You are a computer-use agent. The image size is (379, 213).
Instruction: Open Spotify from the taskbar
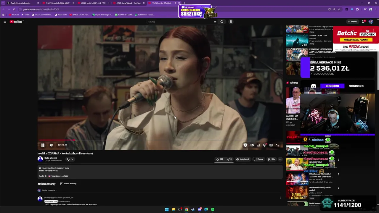[213, 209]
